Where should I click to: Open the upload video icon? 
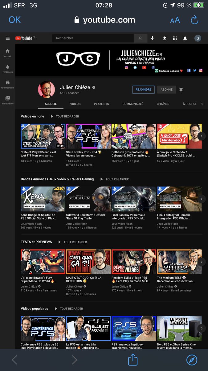(165, 38)
